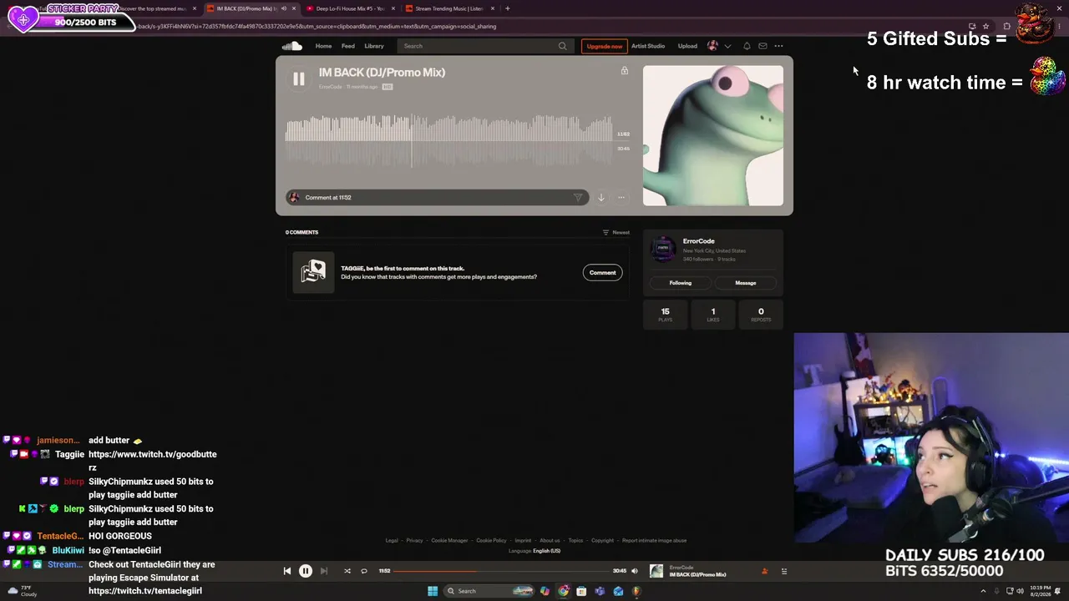
Task: Open the frog track artwork
Action: tap(713, 135)
